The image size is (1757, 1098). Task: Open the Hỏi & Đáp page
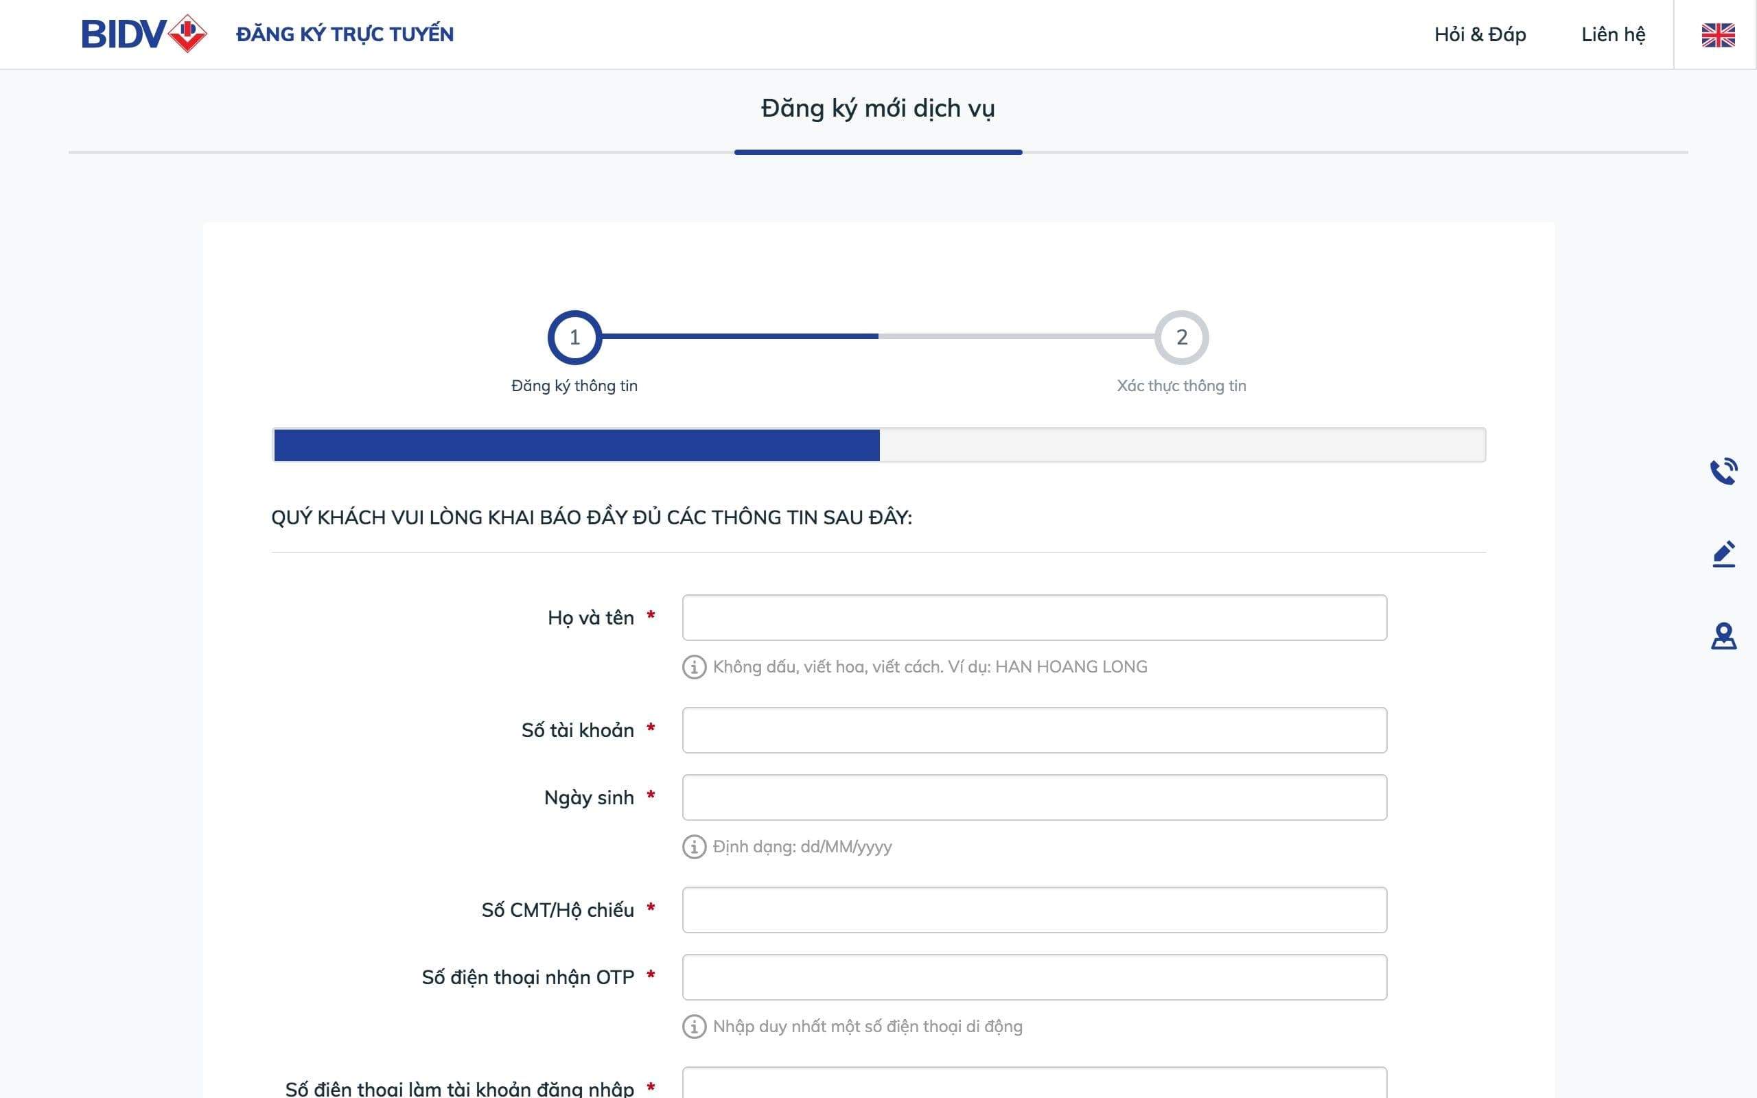tap(1480, 34)
